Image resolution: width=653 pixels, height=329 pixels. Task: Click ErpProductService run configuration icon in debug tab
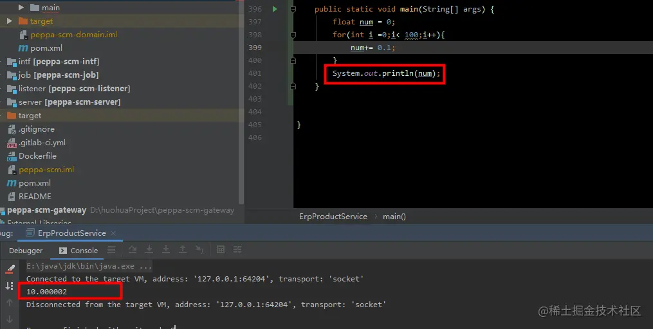click(x=30, y=233)
